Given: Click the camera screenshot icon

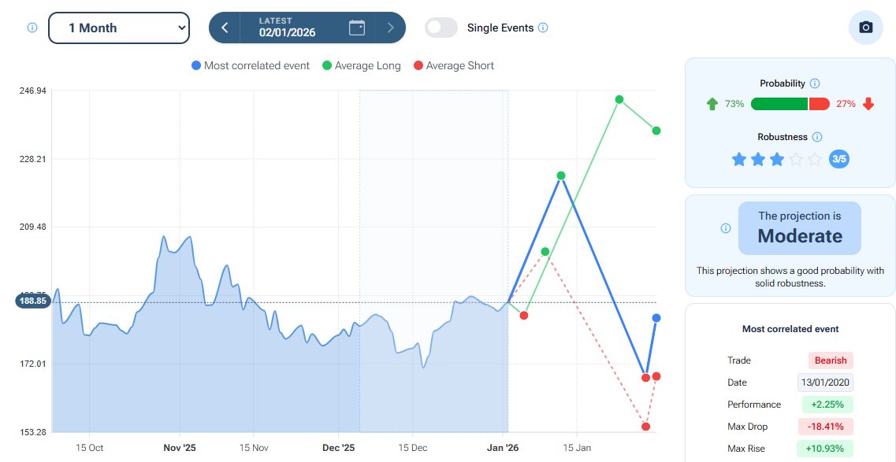Looking at the screenshot, I should pos(865,28).
